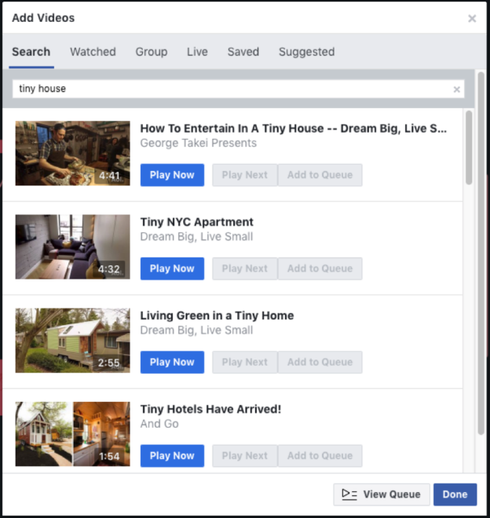Open the Tiny NYC Apartment thumbnail
The width and height of the screenshot is (490, 518).
[73, 246]
